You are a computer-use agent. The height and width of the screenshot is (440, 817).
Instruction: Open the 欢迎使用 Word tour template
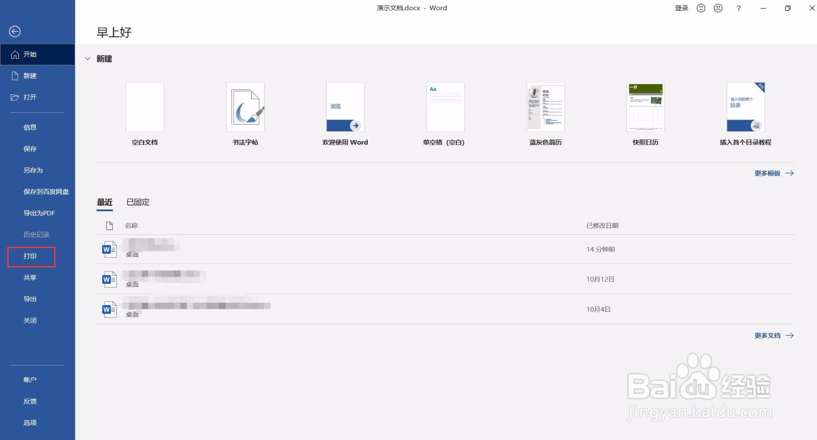[x=345, y=114]
